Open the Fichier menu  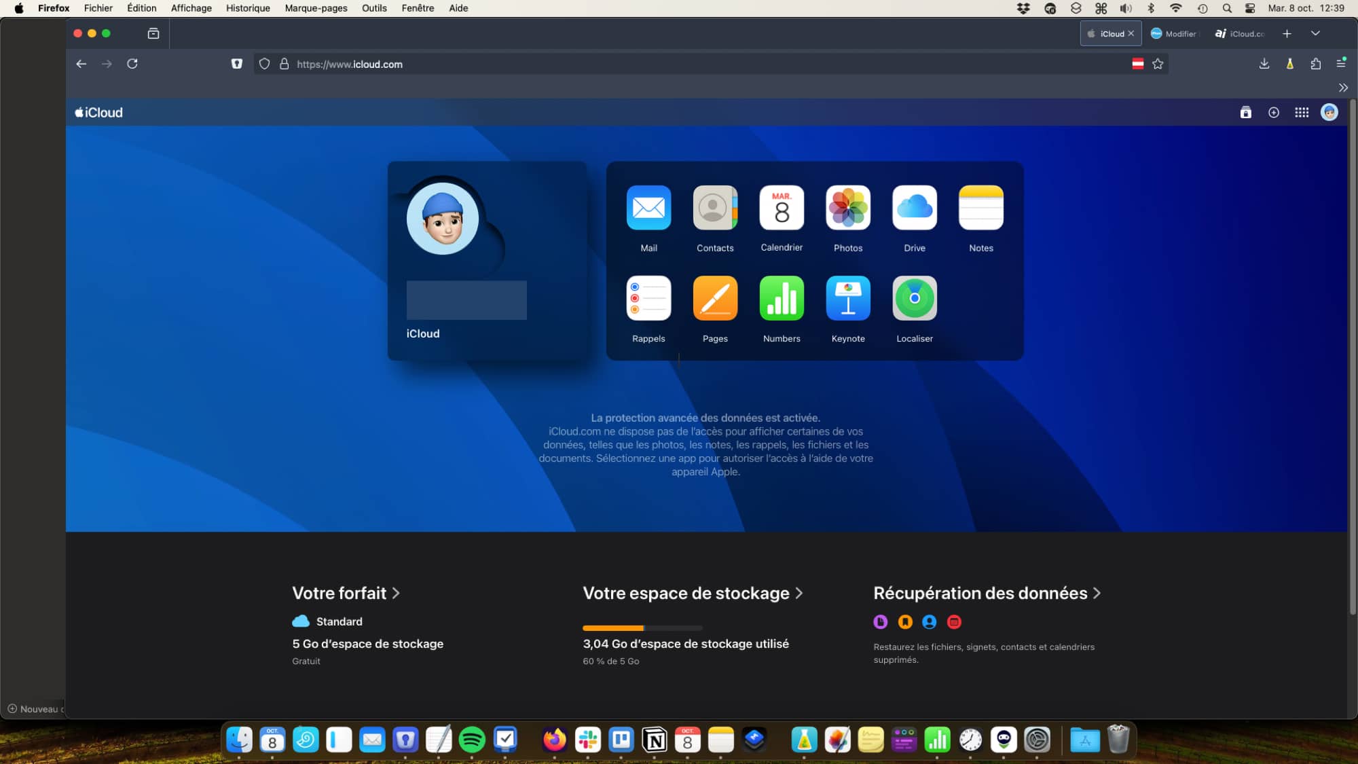coord(98,8)
